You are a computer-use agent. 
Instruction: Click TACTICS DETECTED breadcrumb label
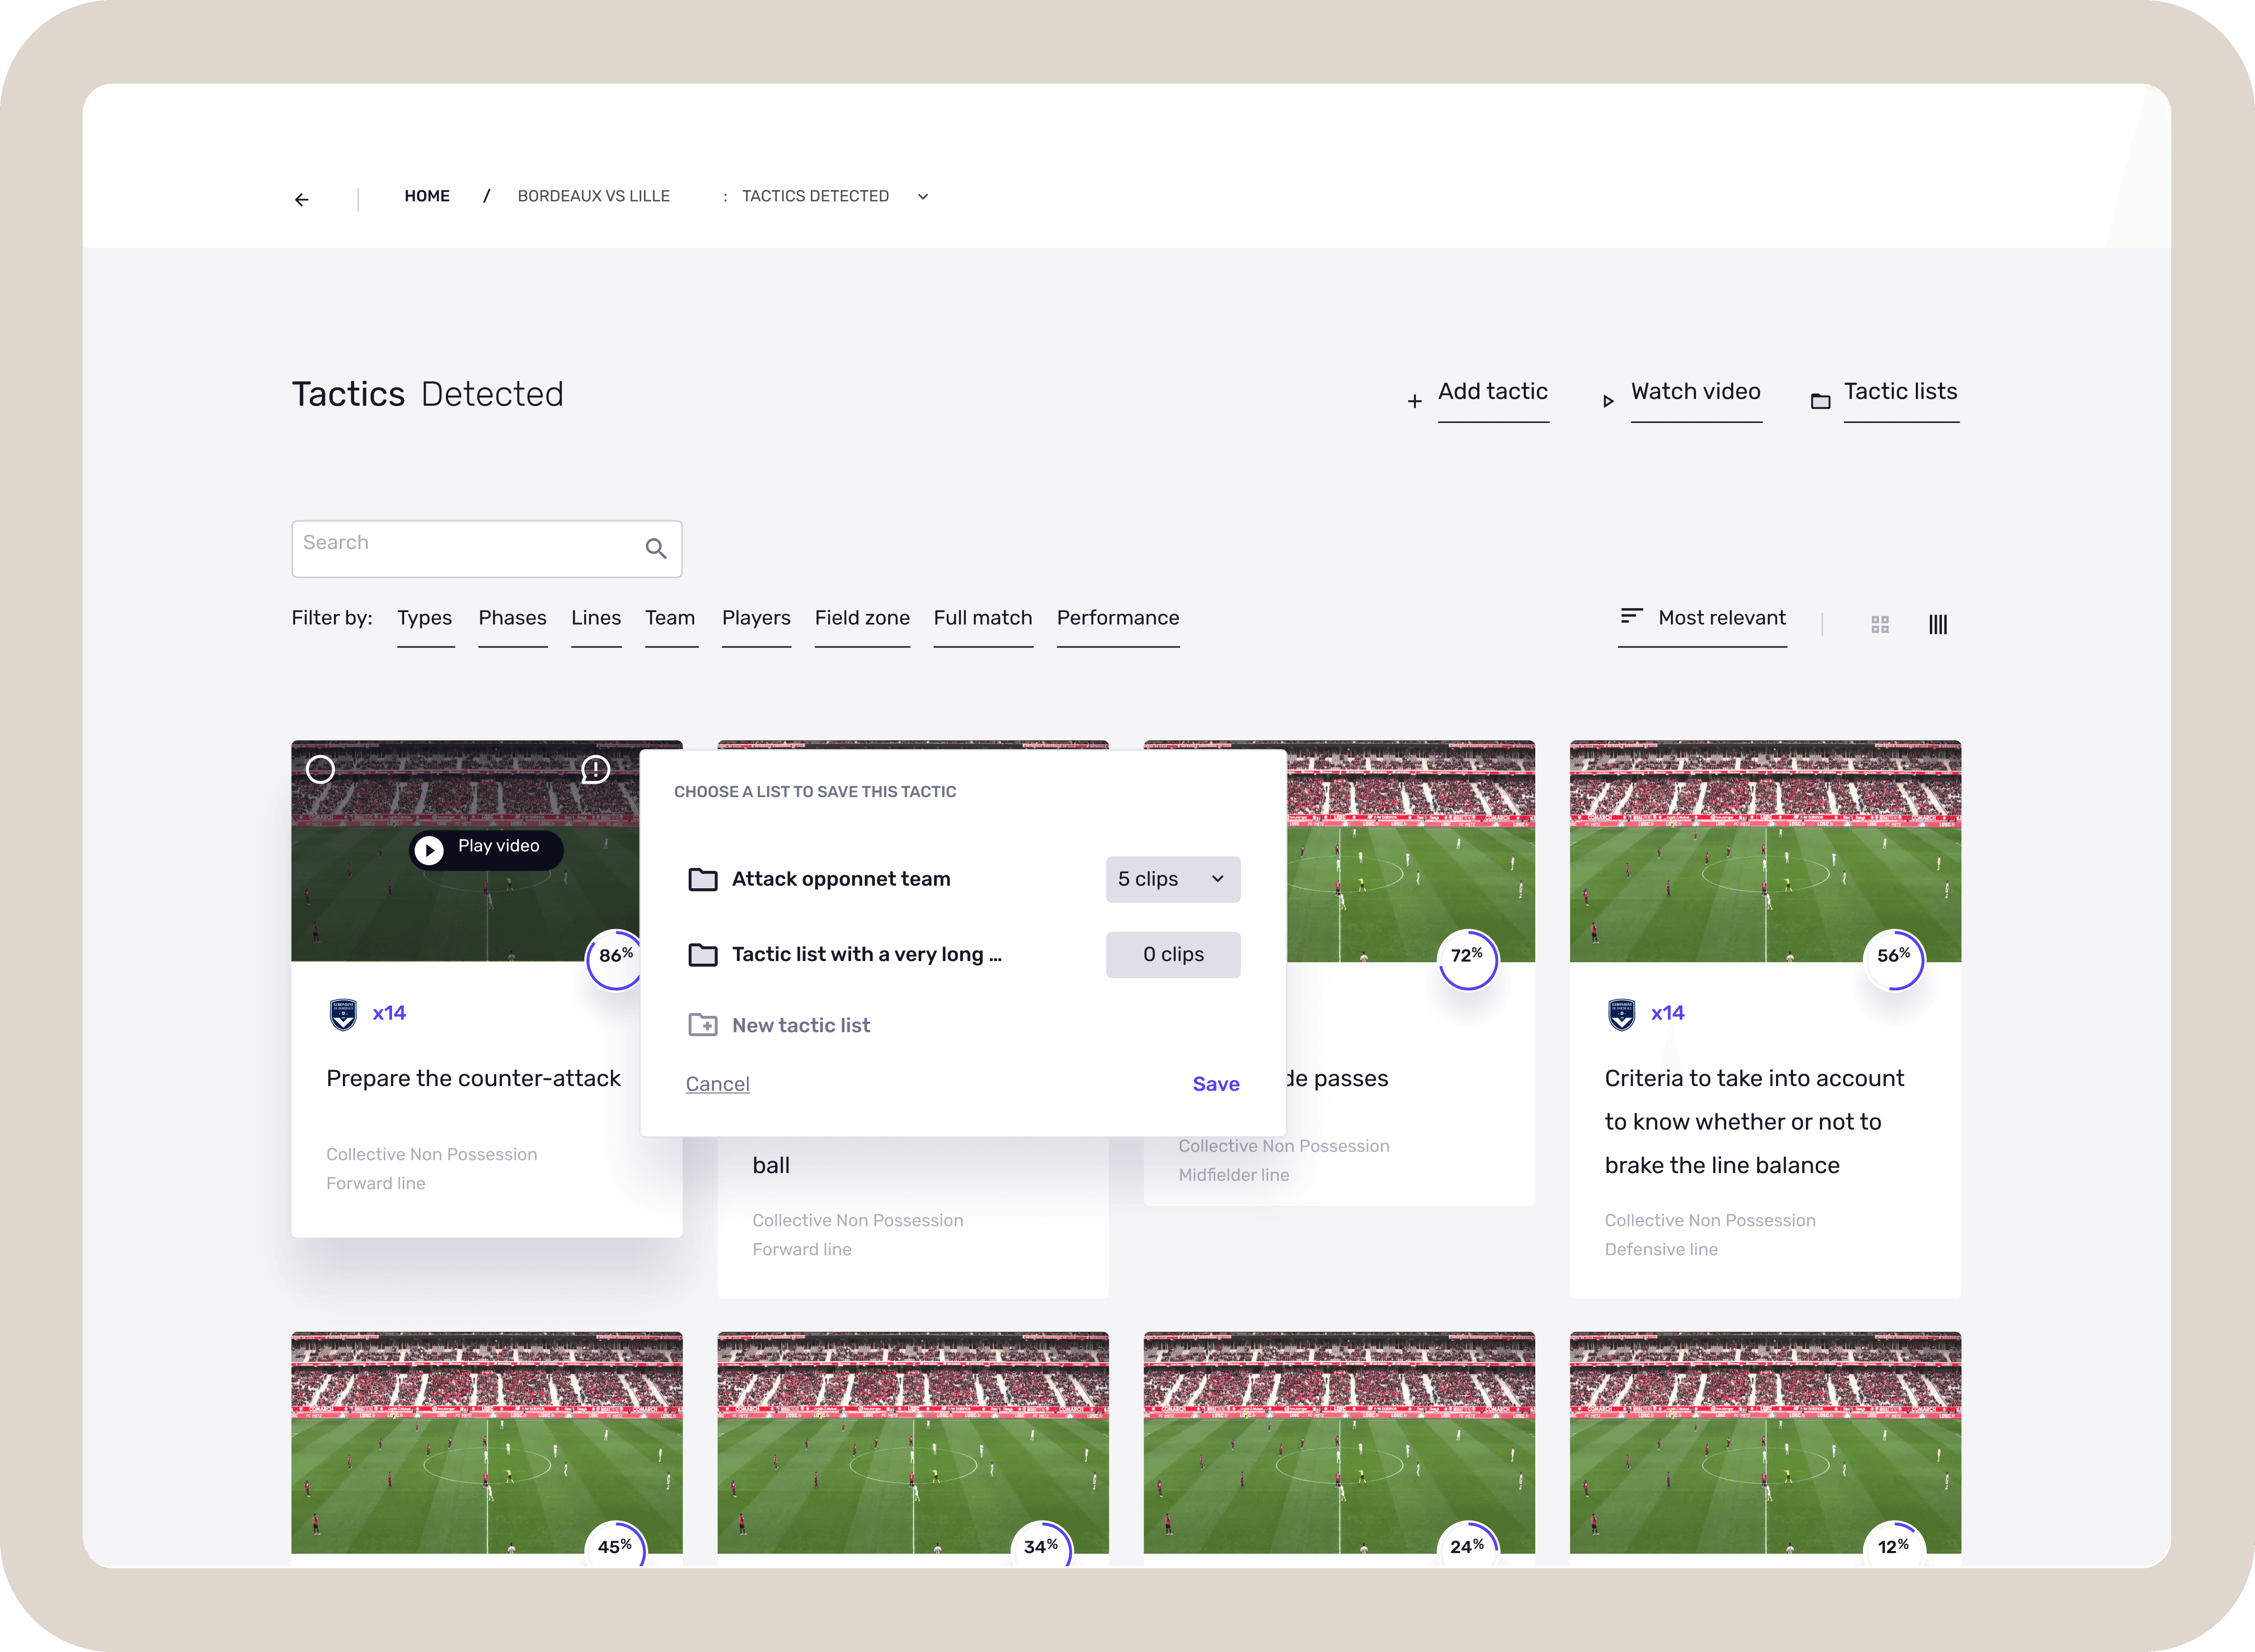tap(815, 196)
